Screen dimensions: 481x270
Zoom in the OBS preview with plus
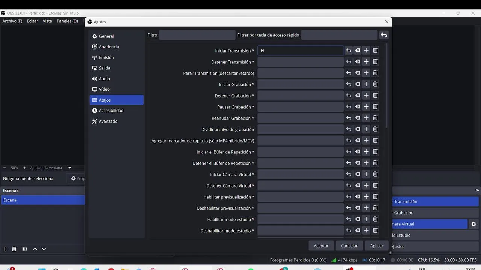tap(24, 168)
